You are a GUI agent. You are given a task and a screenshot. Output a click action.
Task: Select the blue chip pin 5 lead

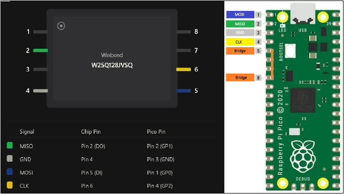183,91
